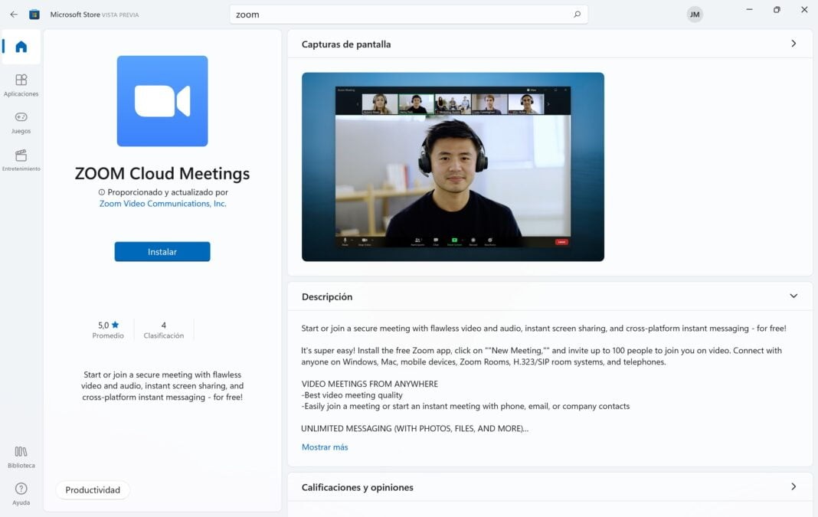Open Ayuda help
The image size is (818, 517).
tap(21, 494)
